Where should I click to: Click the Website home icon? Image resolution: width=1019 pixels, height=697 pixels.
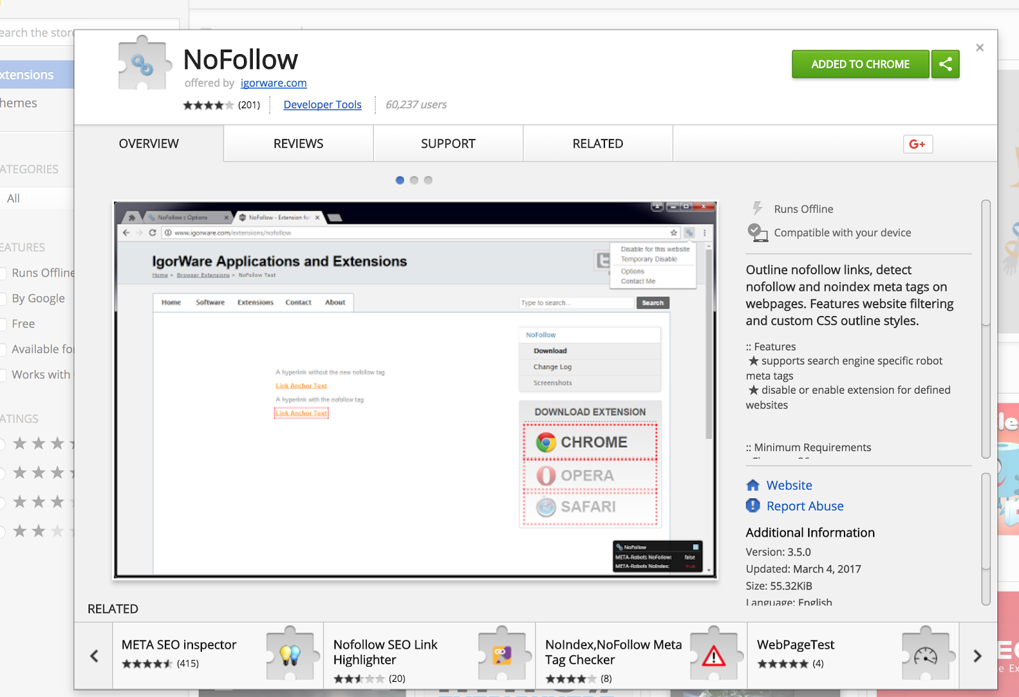[x=753, y=485]
